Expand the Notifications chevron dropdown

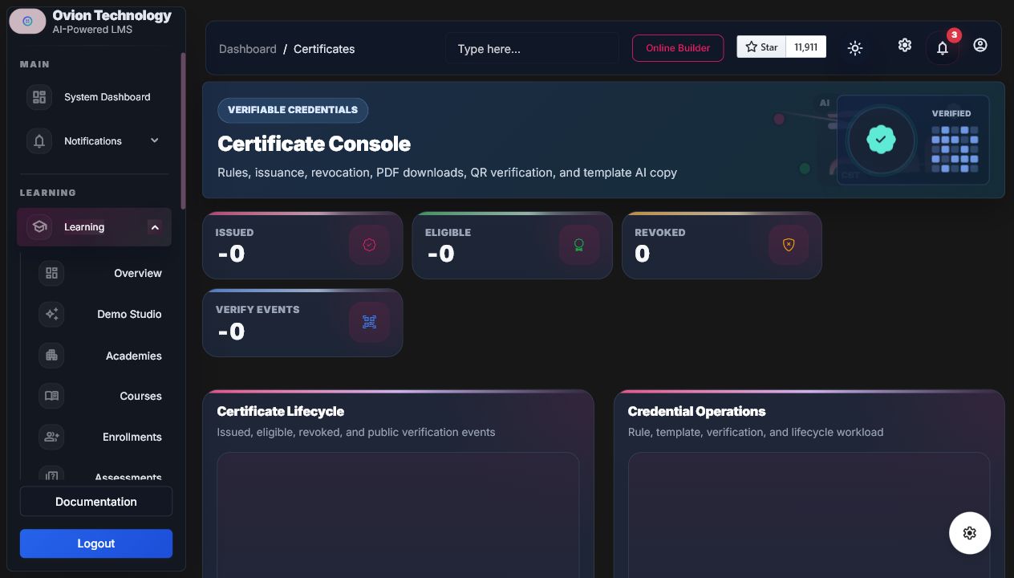coord(155,140)
